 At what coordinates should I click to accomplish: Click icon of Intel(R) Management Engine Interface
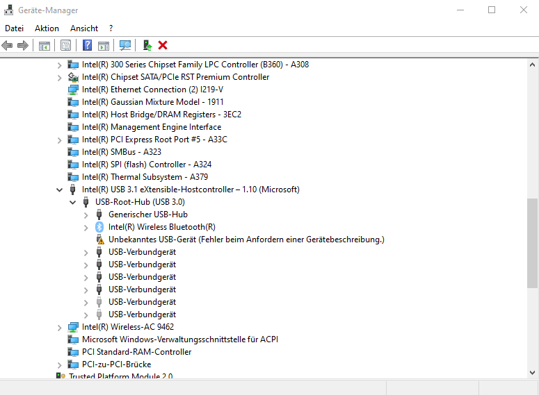pos(73,127)
